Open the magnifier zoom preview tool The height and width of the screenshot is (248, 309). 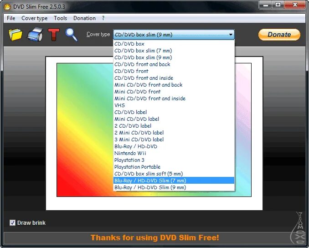[x=72, y=35]
